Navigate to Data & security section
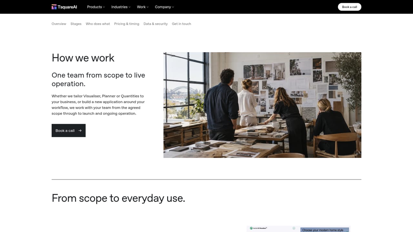This screenshot has width=413, height=232. 156,24
